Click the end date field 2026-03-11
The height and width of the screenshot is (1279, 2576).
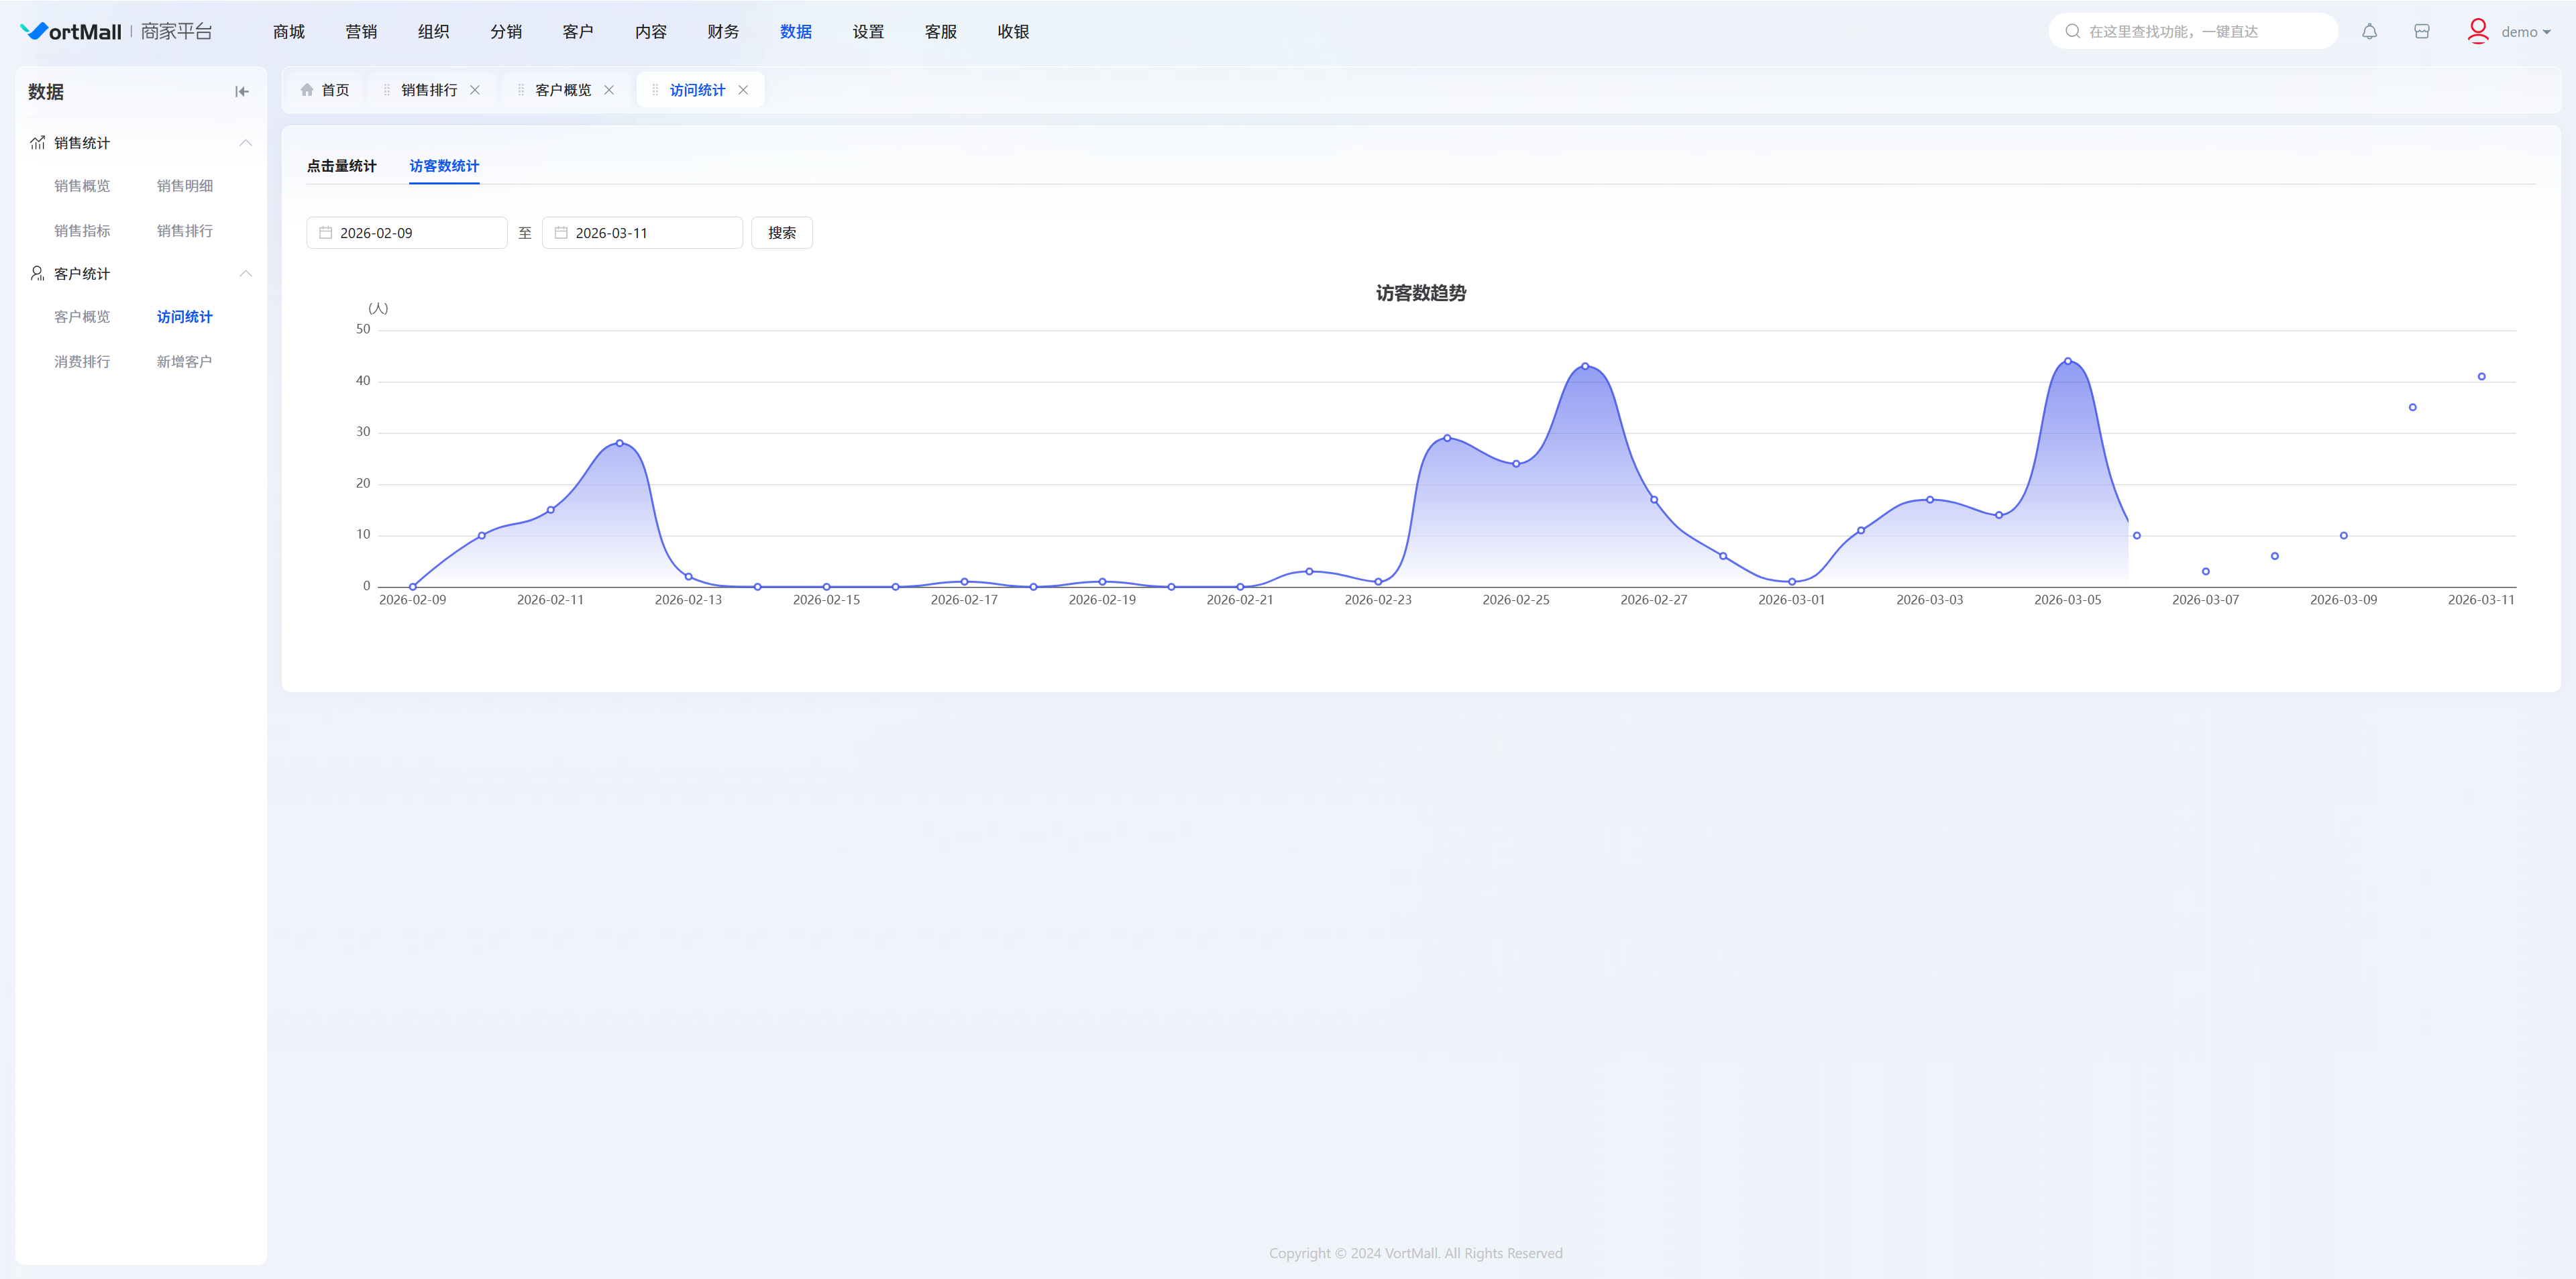point(642,233)
